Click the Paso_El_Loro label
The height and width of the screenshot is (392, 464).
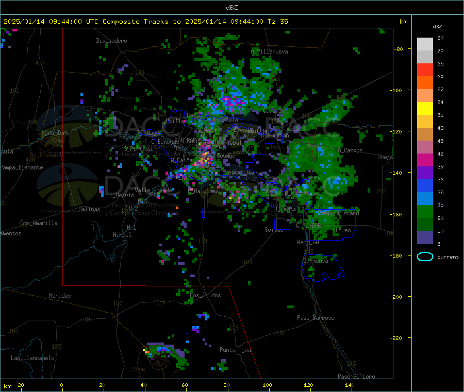click(356, 377)
